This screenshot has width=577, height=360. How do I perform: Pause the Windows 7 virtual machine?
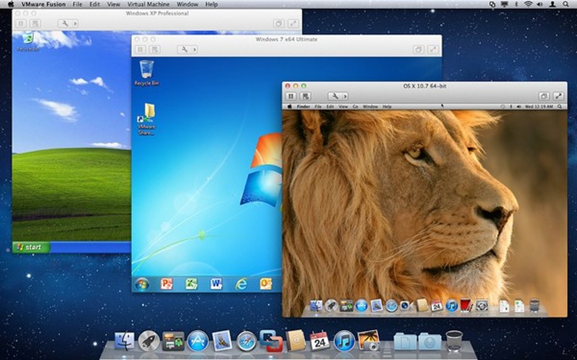(x=140, y=50)
